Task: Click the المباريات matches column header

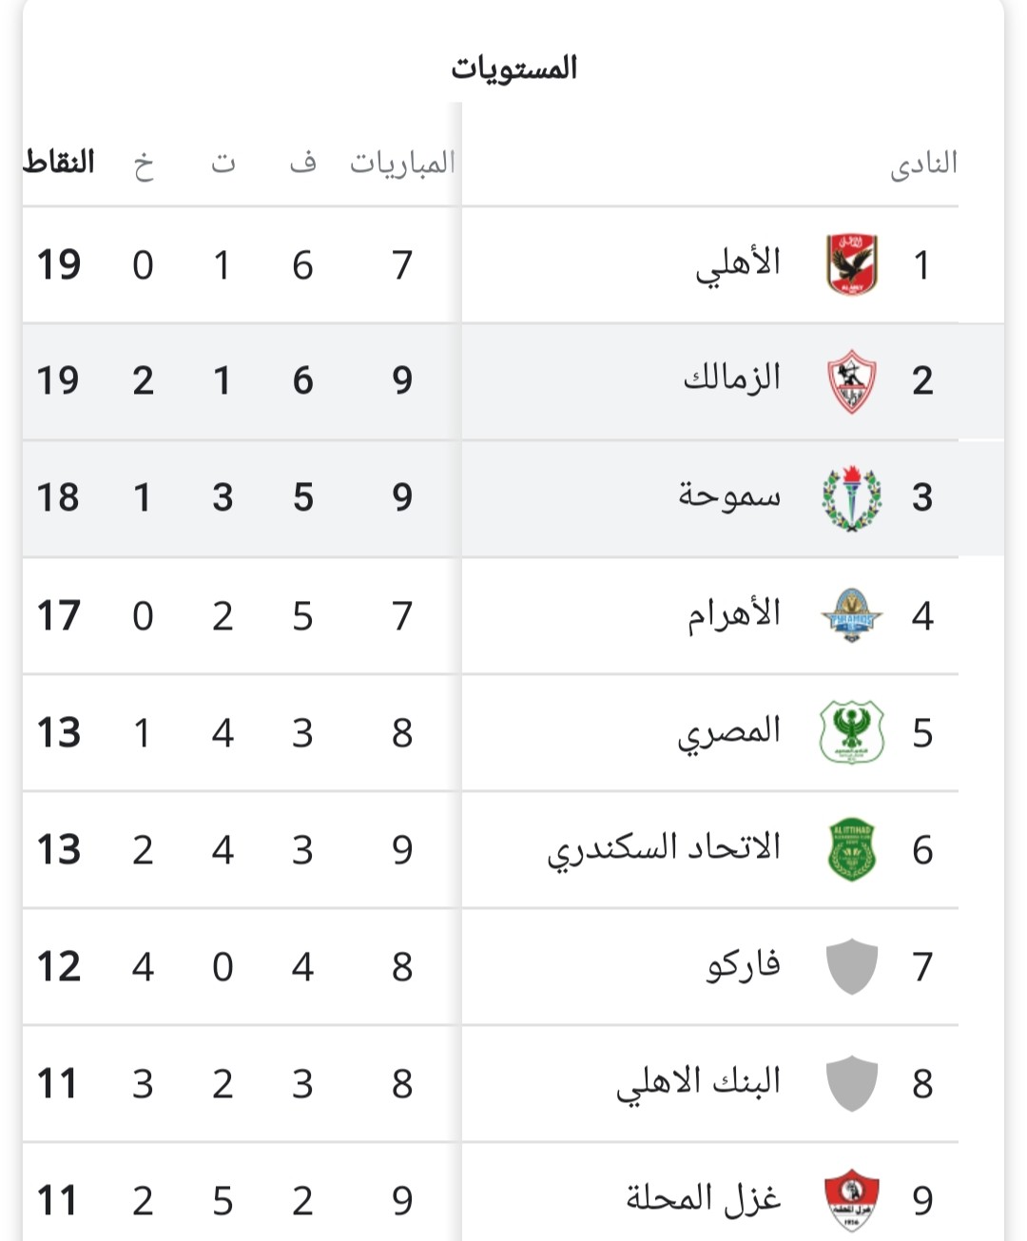Action: pos(402,164)
